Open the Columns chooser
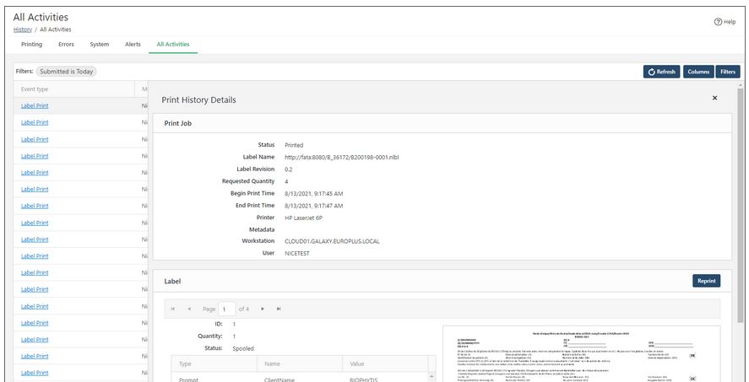 pyautogui.click(x=697, y=72)
